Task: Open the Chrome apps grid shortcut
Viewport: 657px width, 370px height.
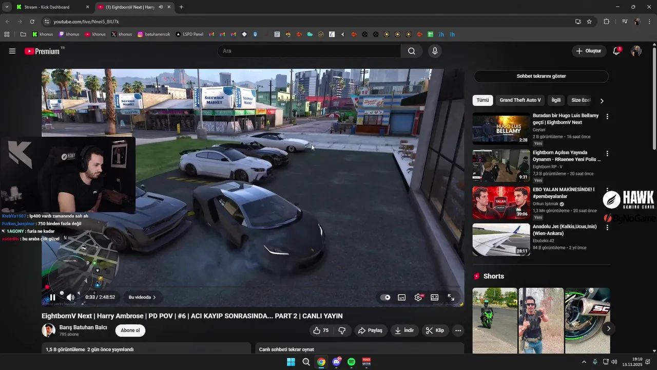Action: coord(7,34)
